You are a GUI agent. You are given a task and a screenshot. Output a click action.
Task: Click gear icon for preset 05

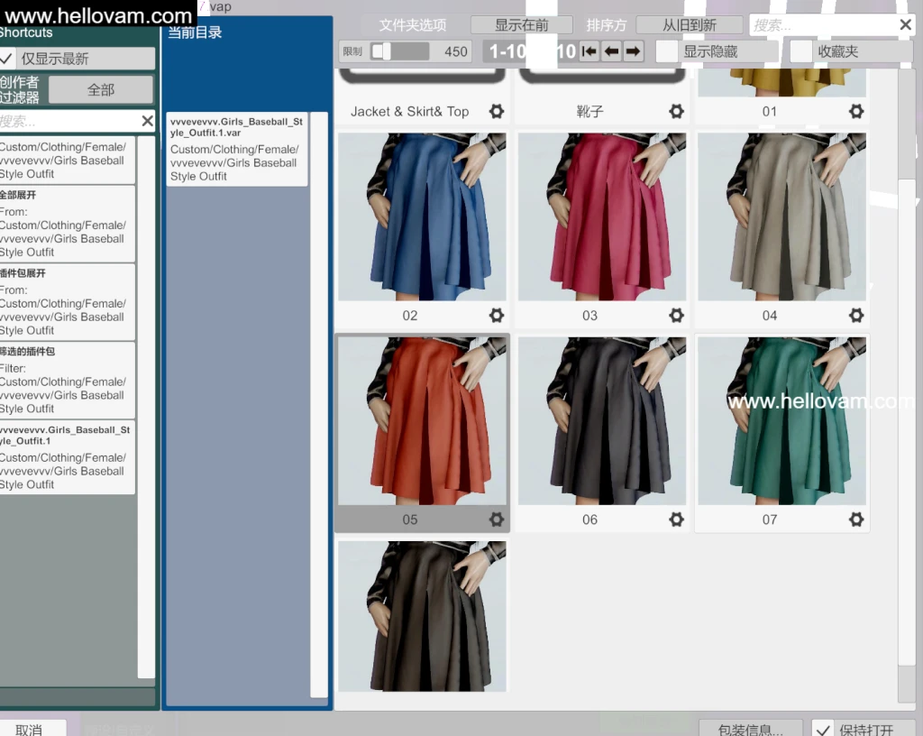[496, 520]
